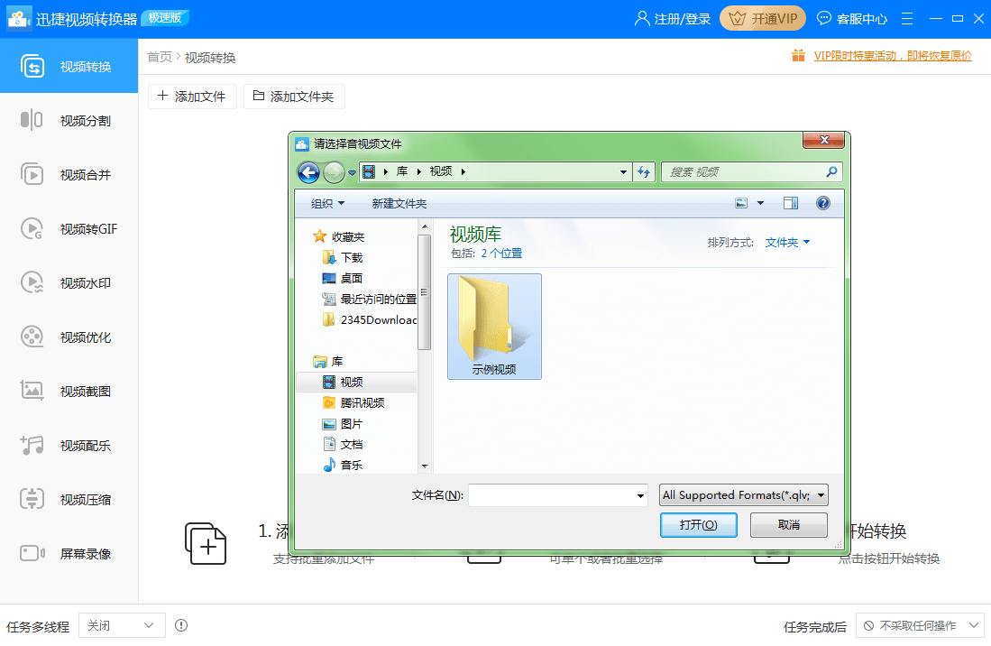This screenshot has width=991, height=646.
Task: Click the 添加文件 button
Action: pos(192,96)
